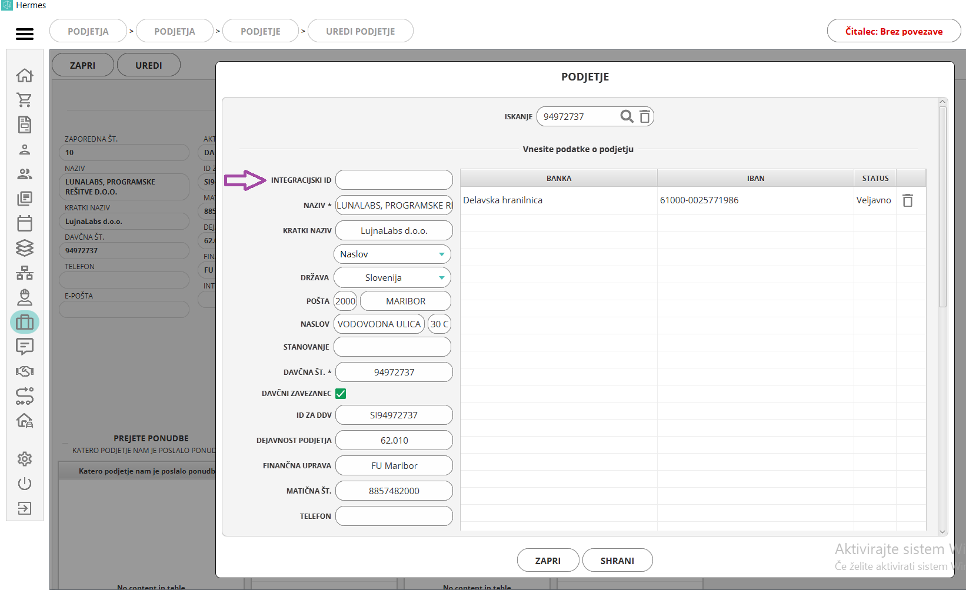Screen dimensions: 966x597
Task: Open the route workflow sidebar icon
Action: (25, 396)
